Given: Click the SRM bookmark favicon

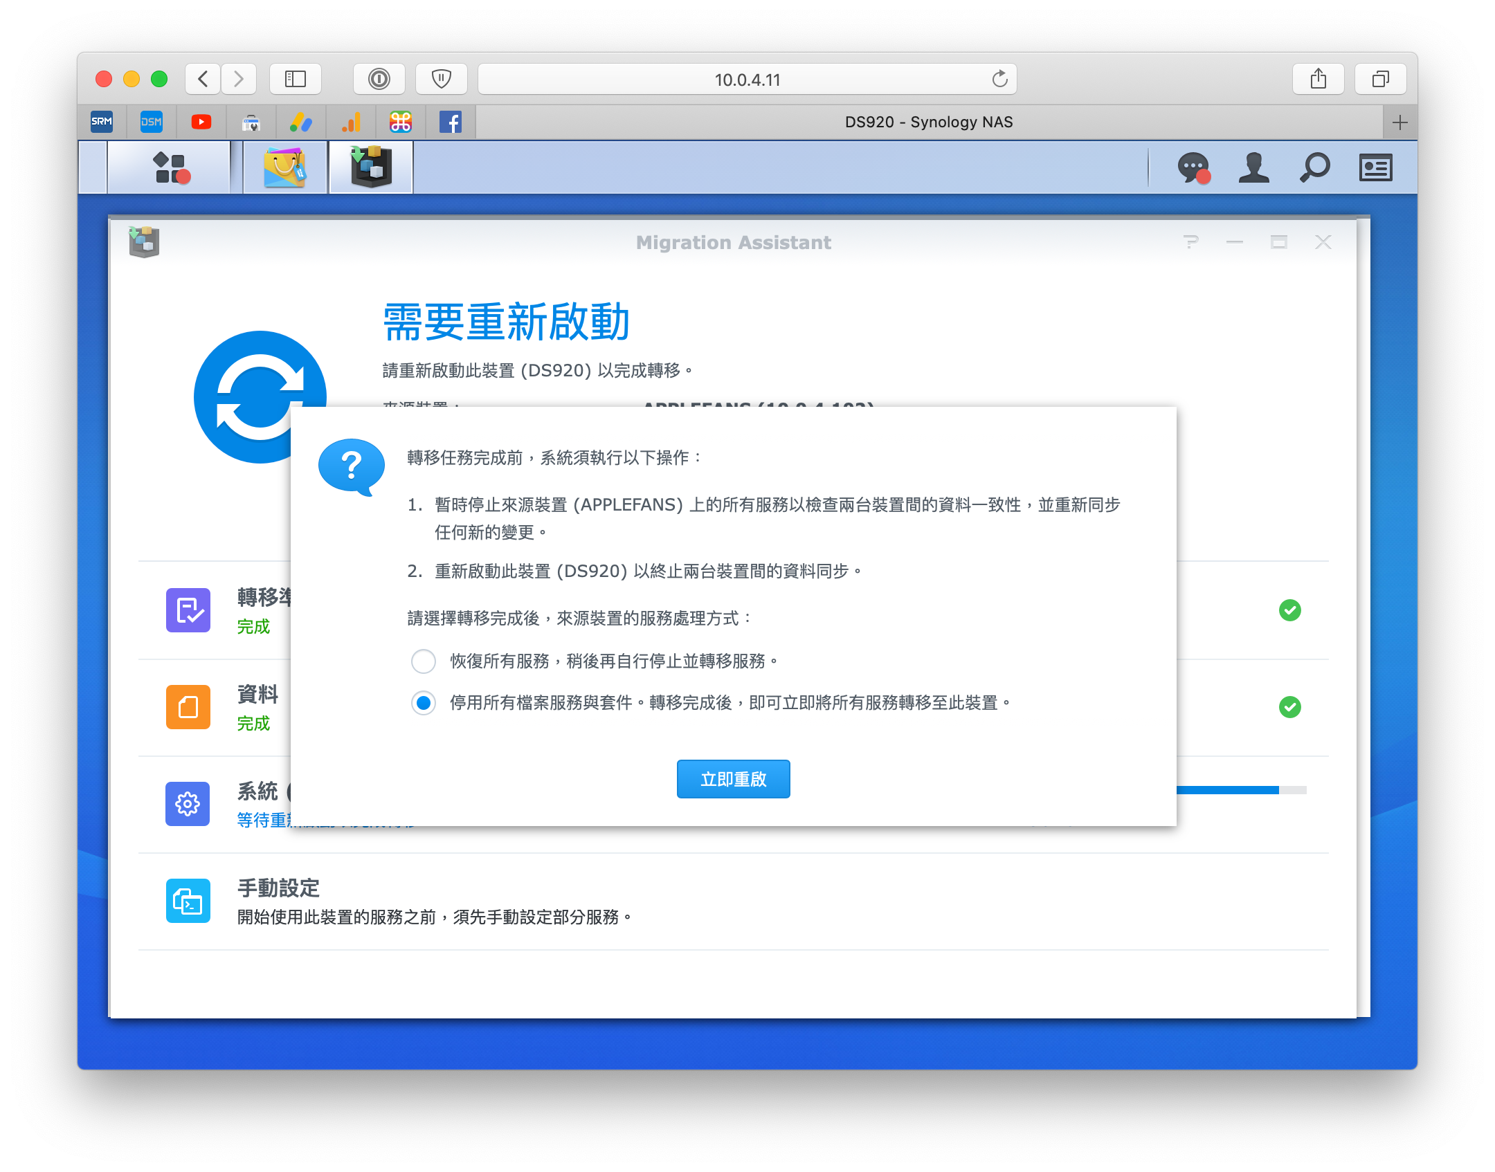Looking at the screenshot, I should 102,122.
